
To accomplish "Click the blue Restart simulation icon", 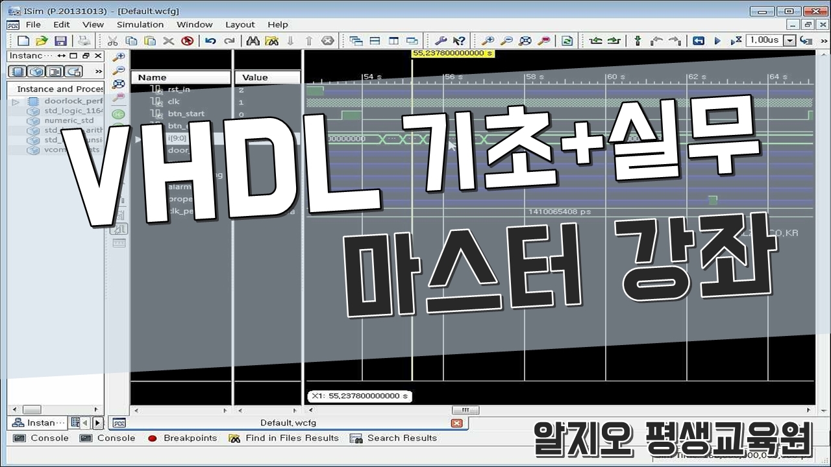I will click(699, 40).
